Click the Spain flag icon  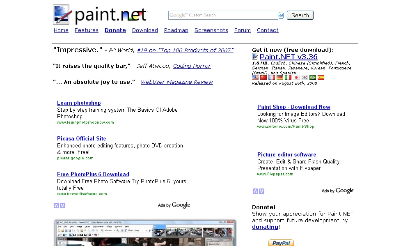(x=321, y=78)
